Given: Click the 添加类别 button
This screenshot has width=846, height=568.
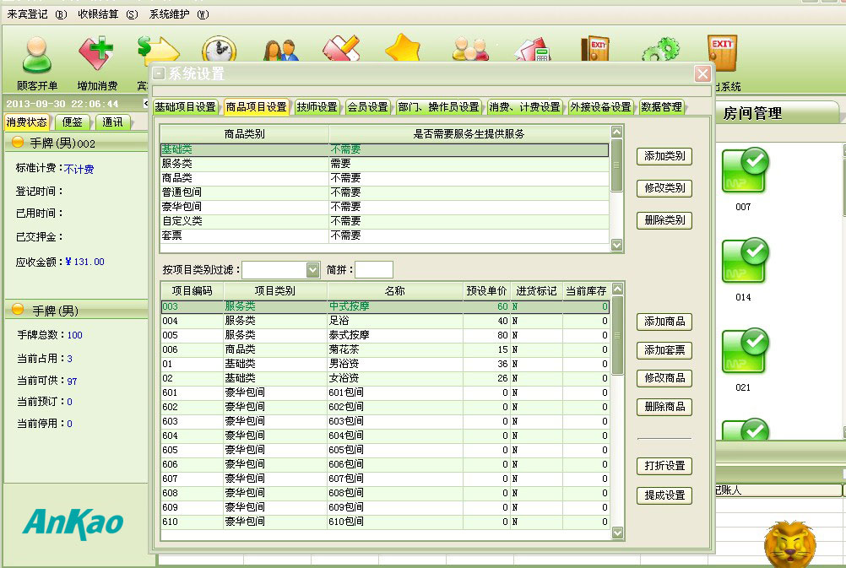Looking at the screenshot, I should pyautogui.click(x=664, y=156).
